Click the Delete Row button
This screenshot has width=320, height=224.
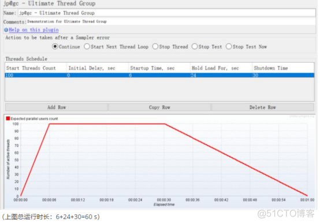click(x=263, y=107)
